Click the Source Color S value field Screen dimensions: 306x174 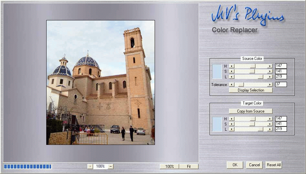point(281,71)
